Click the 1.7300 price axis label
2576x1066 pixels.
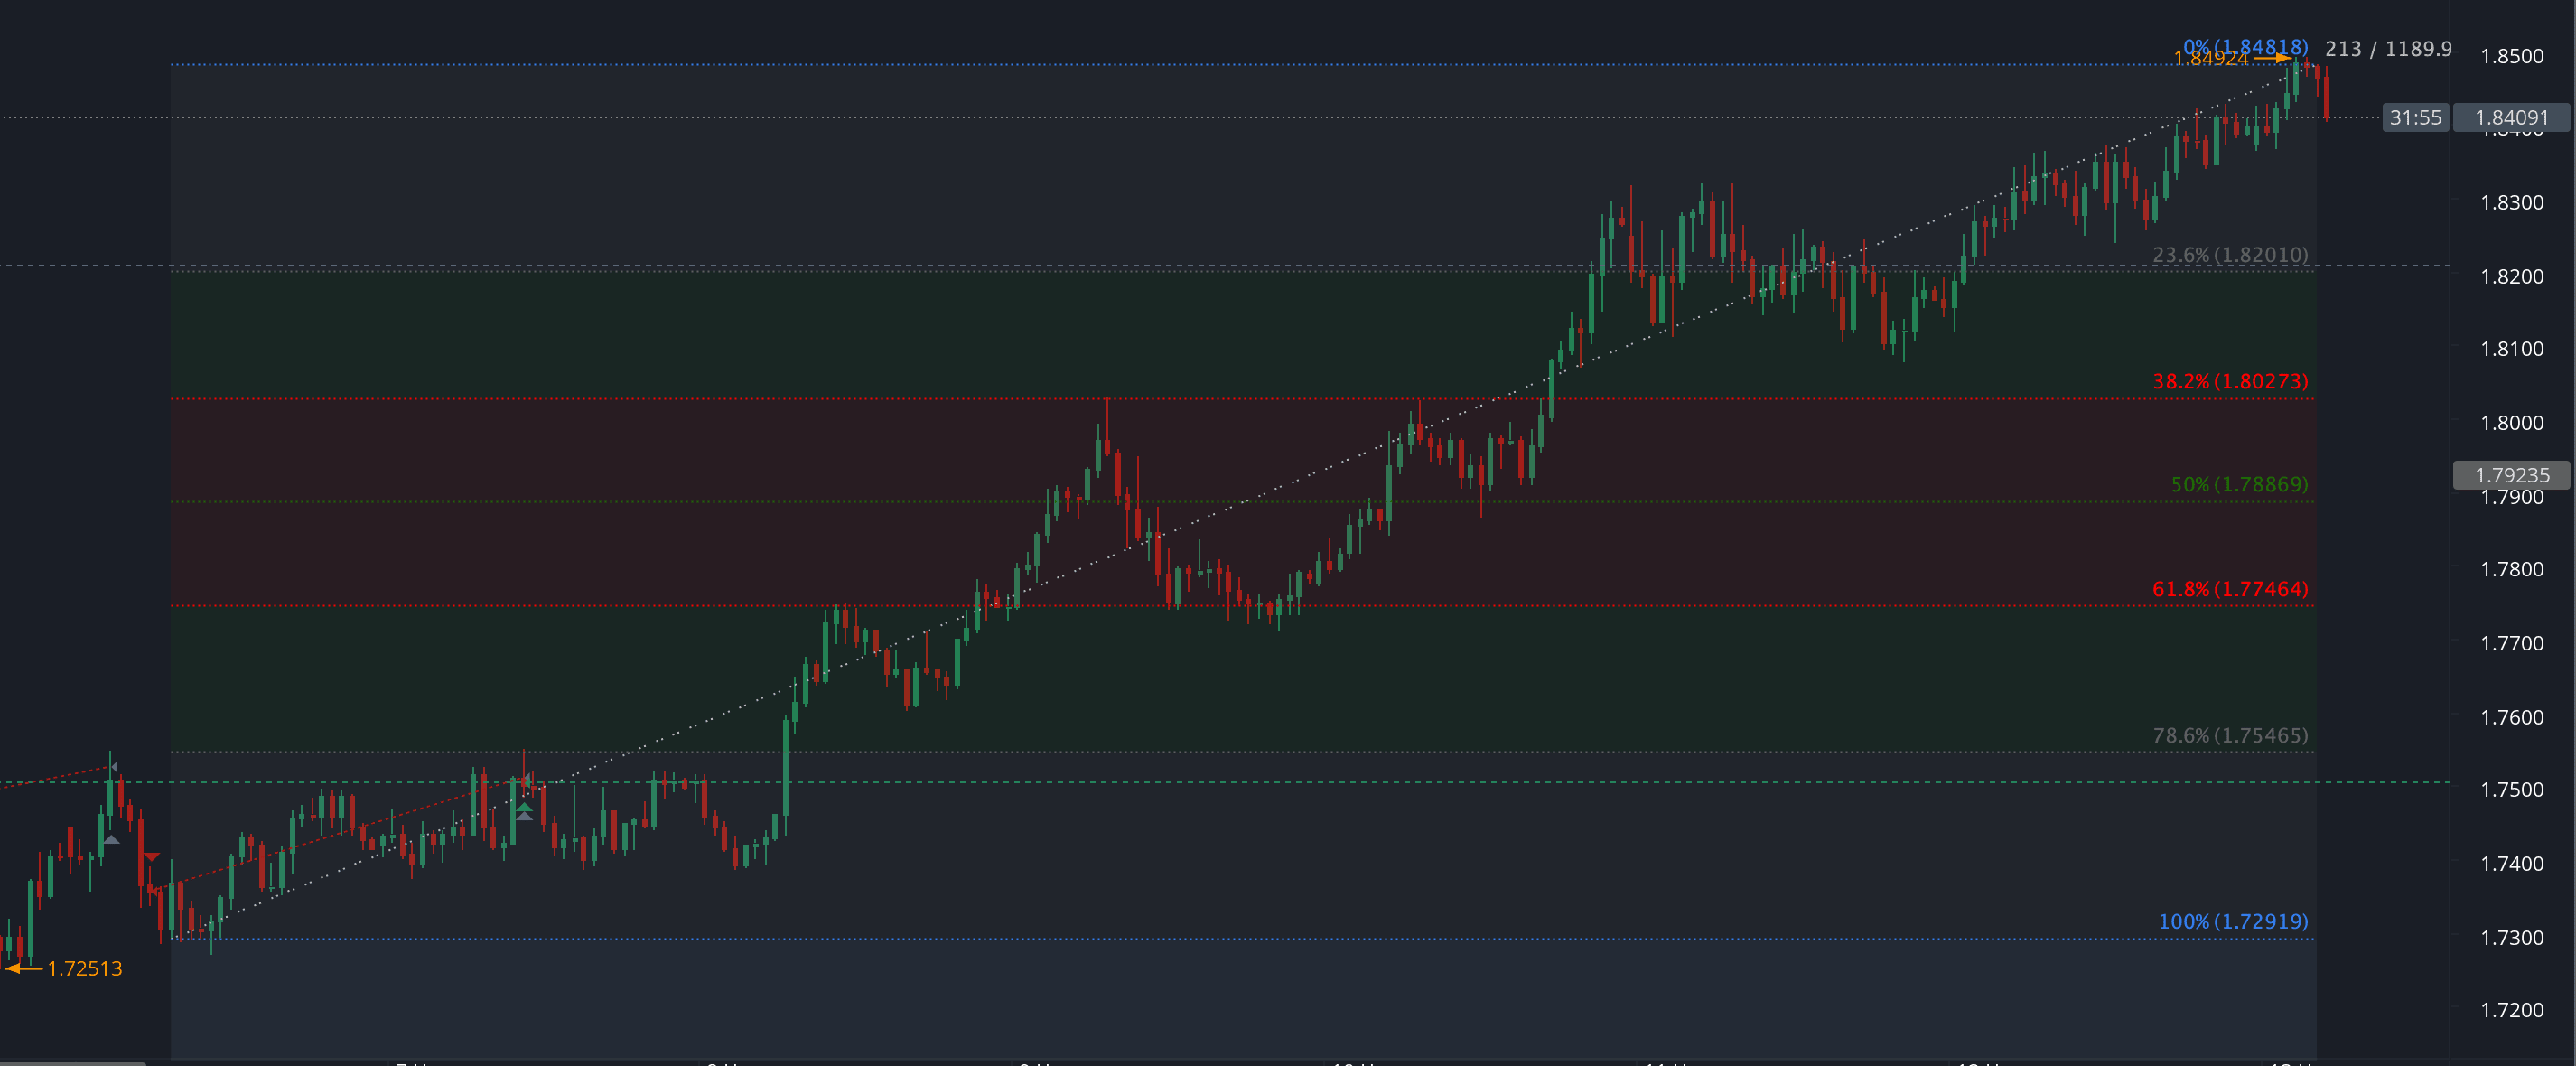coord(2511,937)
